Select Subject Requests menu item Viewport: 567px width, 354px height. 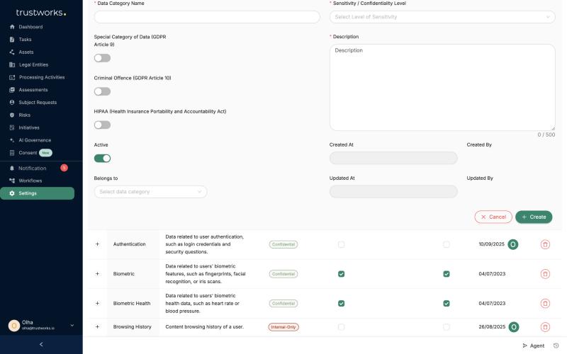pyautogui.click(x=38, y=102)
